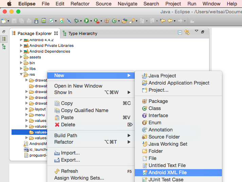
Task: Toggle Link with Editor in Package Explorer
Action: tap(187, 32)
